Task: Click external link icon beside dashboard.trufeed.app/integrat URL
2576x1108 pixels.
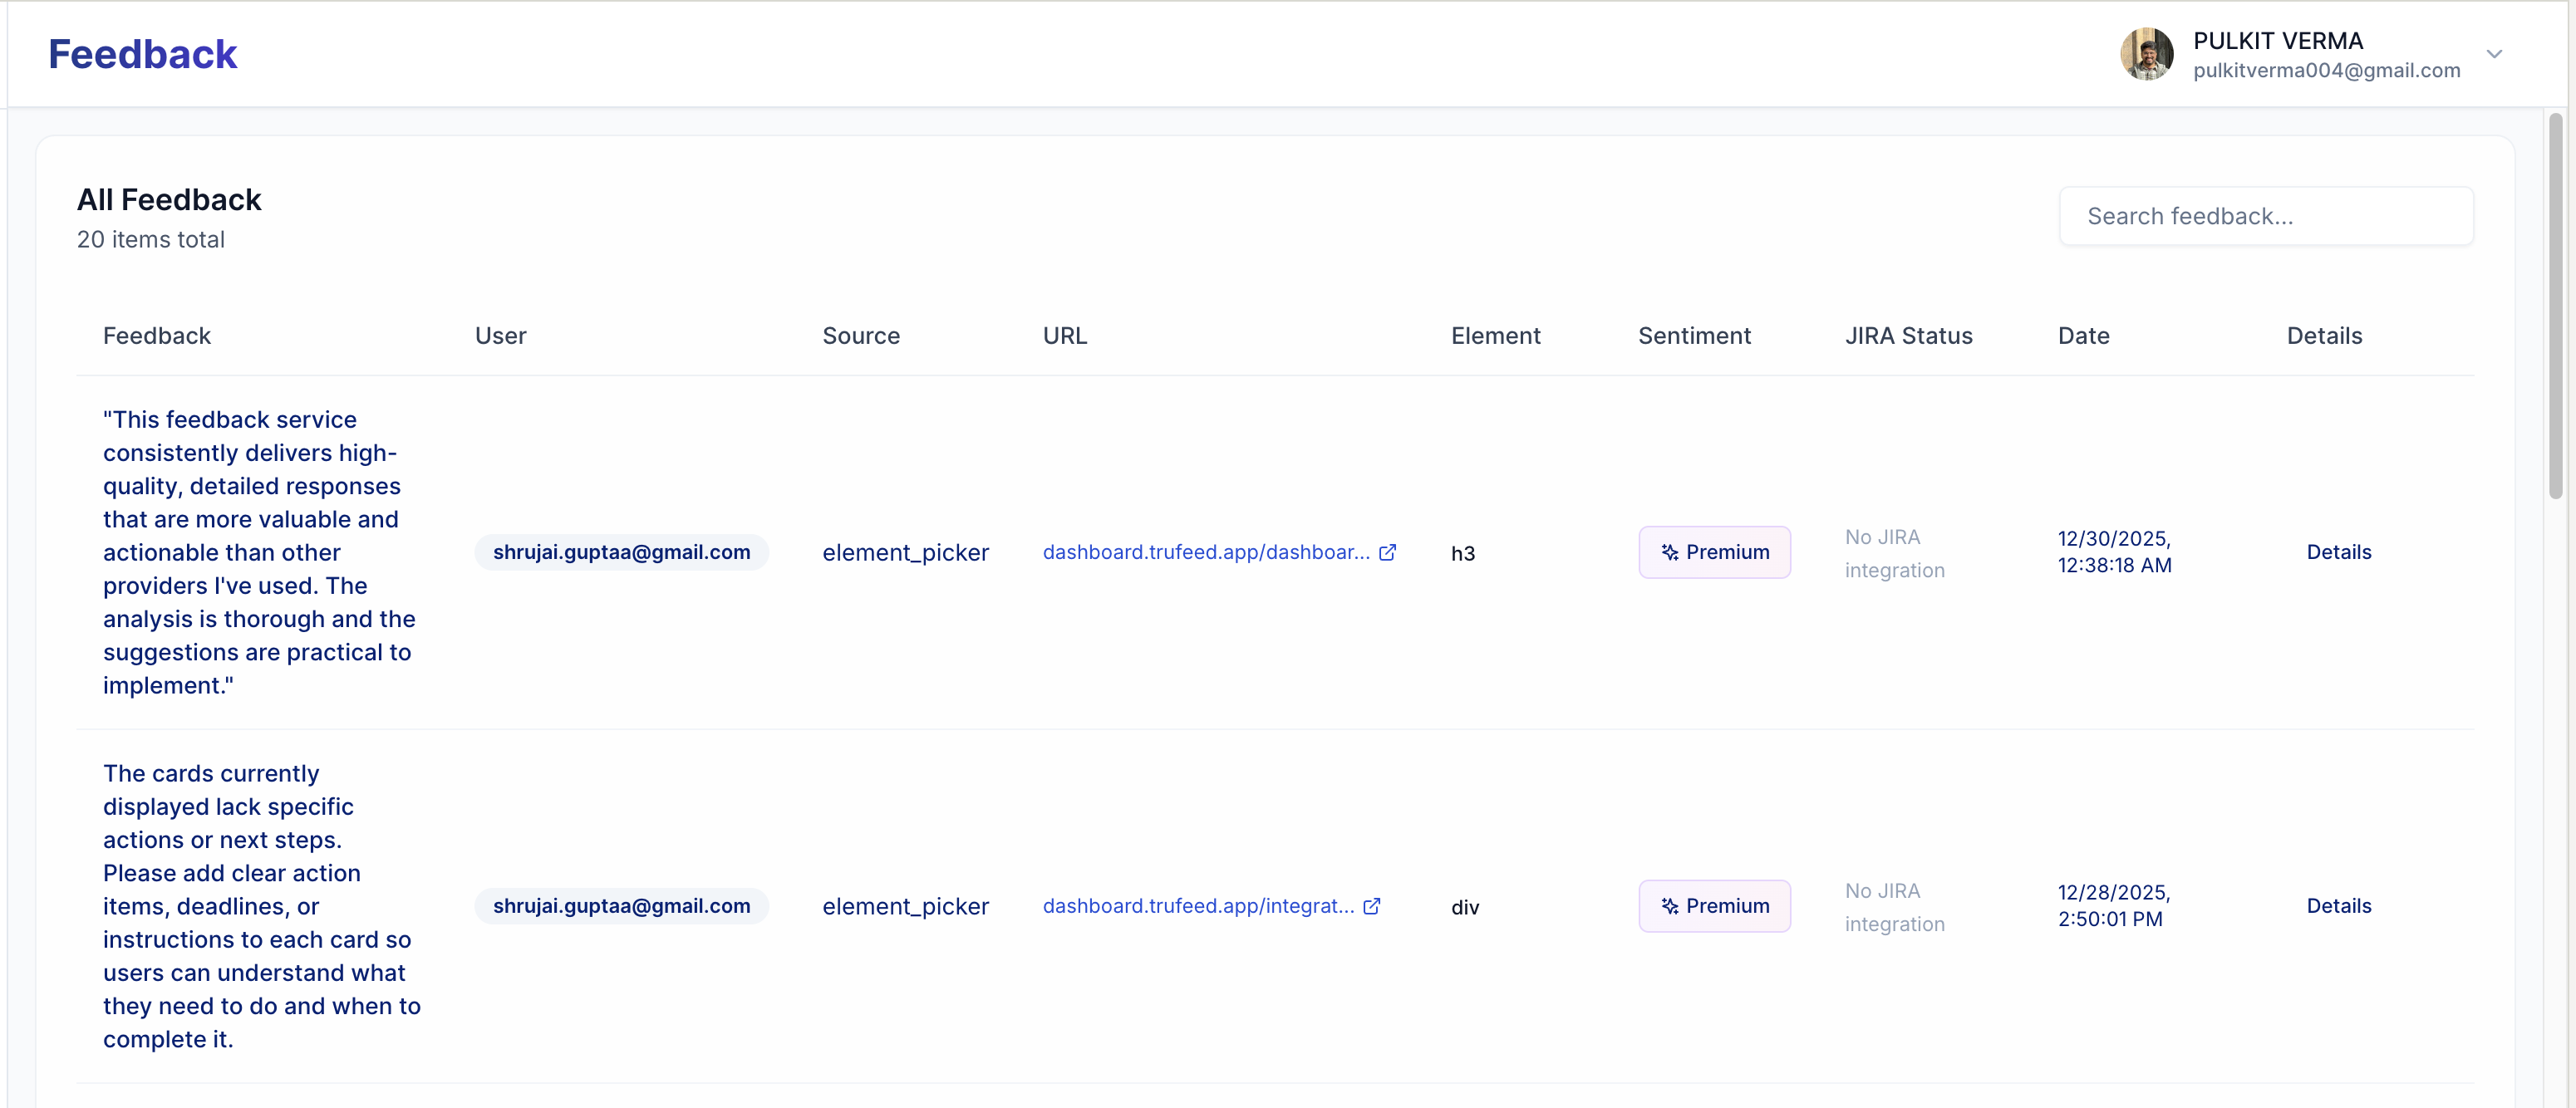Action: 1372,906
